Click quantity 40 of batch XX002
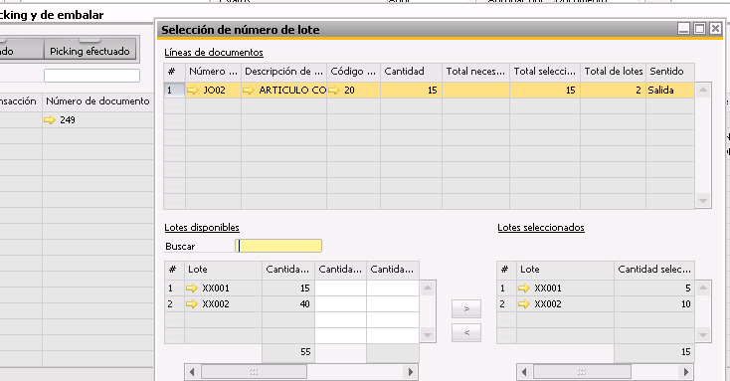730x381 pixels. (x=288, y=303)
